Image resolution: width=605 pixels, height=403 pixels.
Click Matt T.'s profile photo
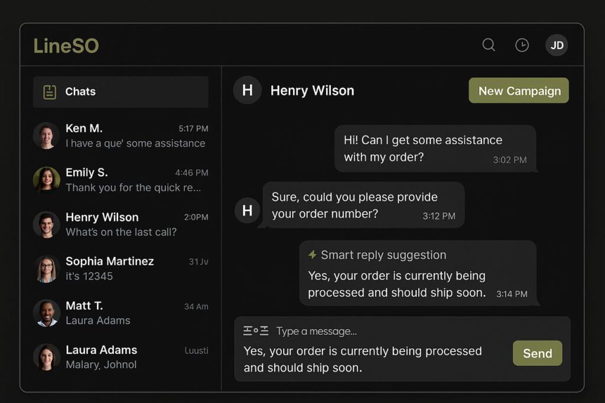pyautogui.click(x=47, y=313)
